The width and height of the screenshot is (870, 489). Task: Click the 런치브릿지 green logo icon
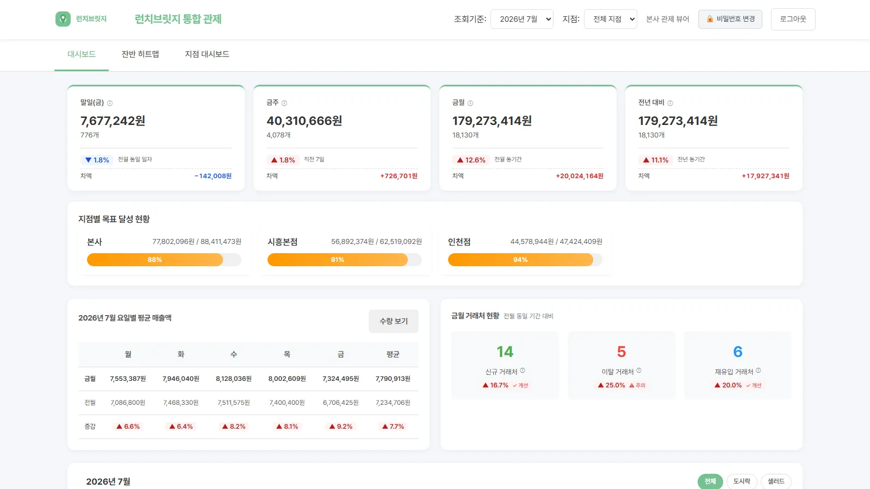[63, 19]
